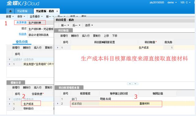
Task: Click 删除行 in 模板分录 section
Action: (x=27, y=88)
